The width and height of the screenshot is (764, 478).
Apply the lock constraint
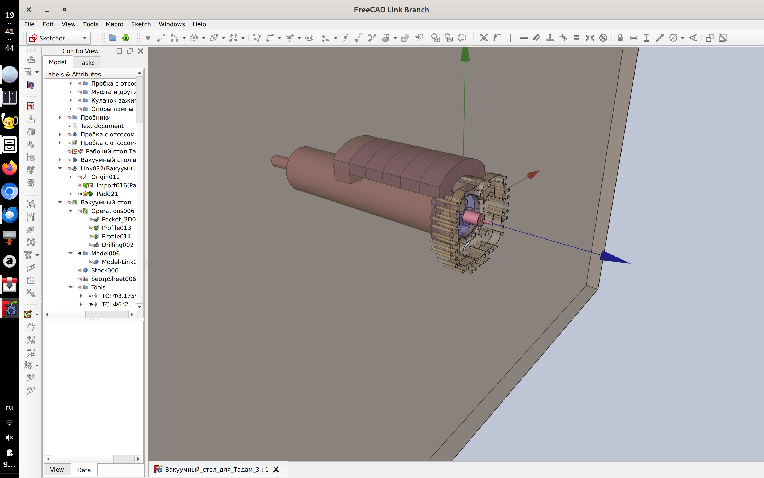point(620,38)
